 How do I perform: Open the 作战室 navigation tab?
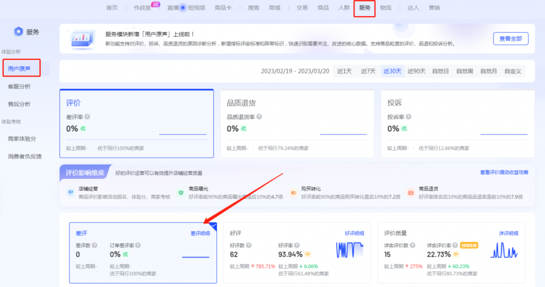(142, 8)
